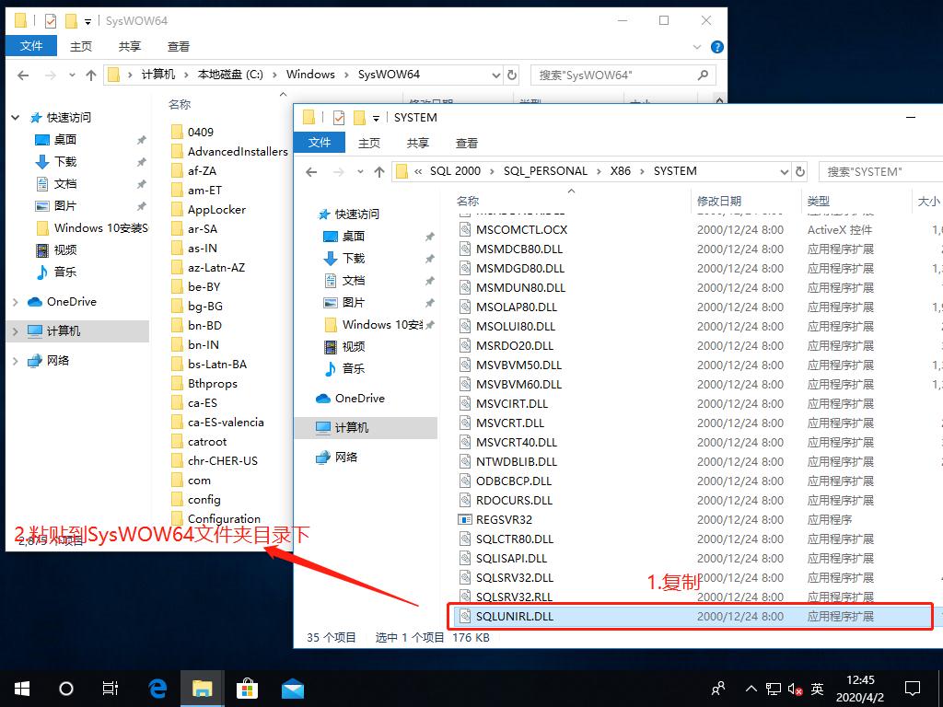Click the Cortana search circle on taskbar
Viewport: 943px width, 707px height.
click(x=65, y=688)
